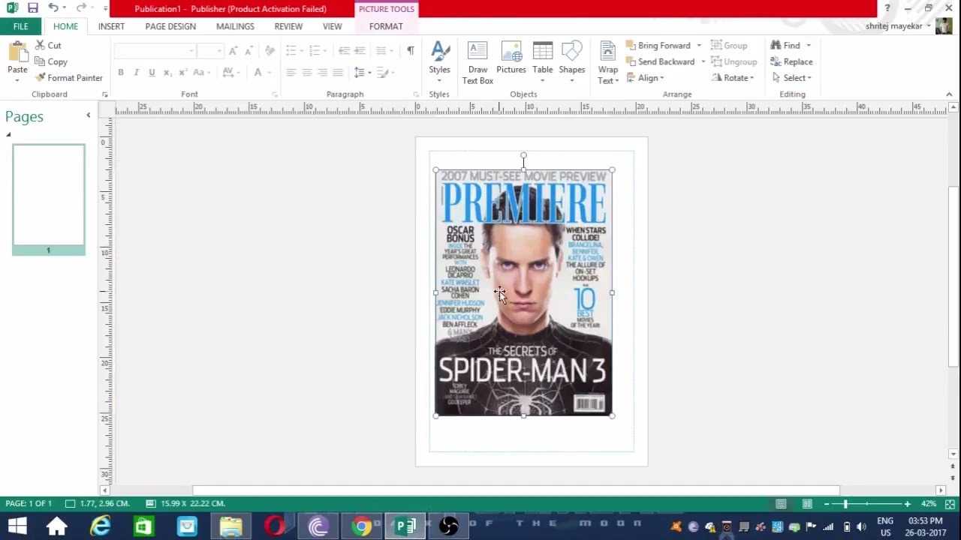Switch to two-page spread view in status bar
961x540 pixels.
[807, 504]
